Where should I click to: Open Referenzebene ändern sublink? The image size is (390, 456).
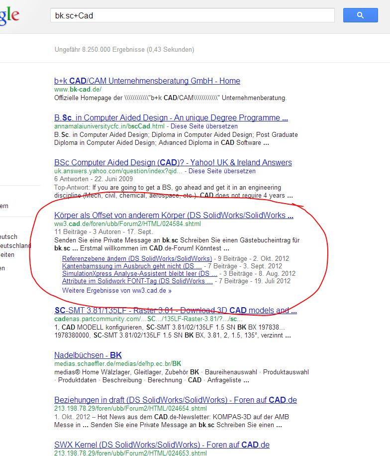[137, 258]
